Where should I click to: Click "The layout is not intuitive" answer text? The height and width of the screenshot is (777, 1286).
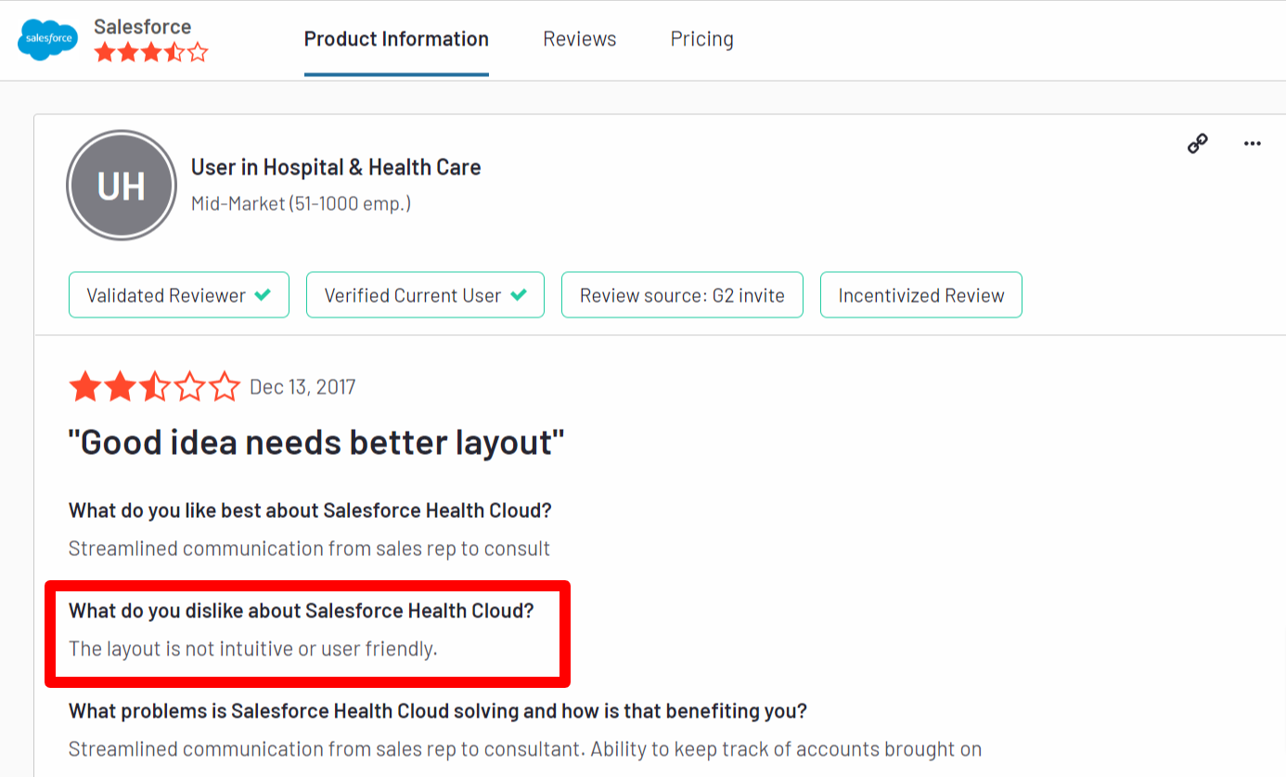[252, 649]
